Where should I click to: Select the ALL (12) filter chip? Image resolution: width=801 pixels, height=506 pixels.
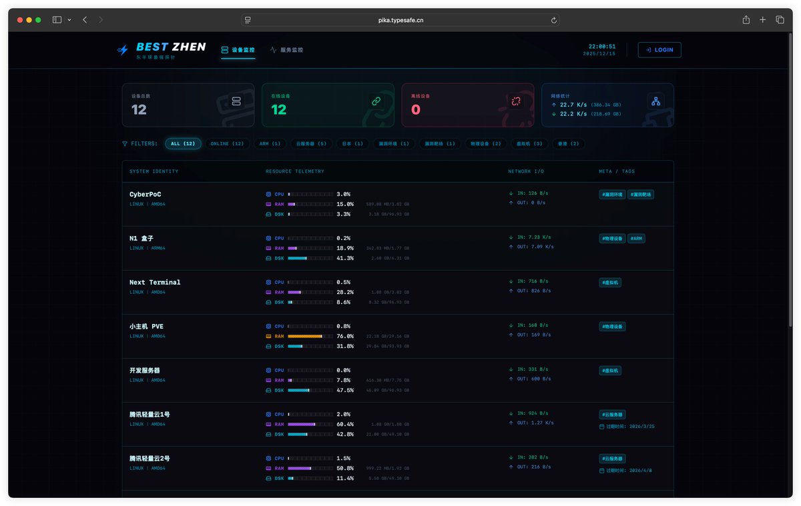[183, 143]
